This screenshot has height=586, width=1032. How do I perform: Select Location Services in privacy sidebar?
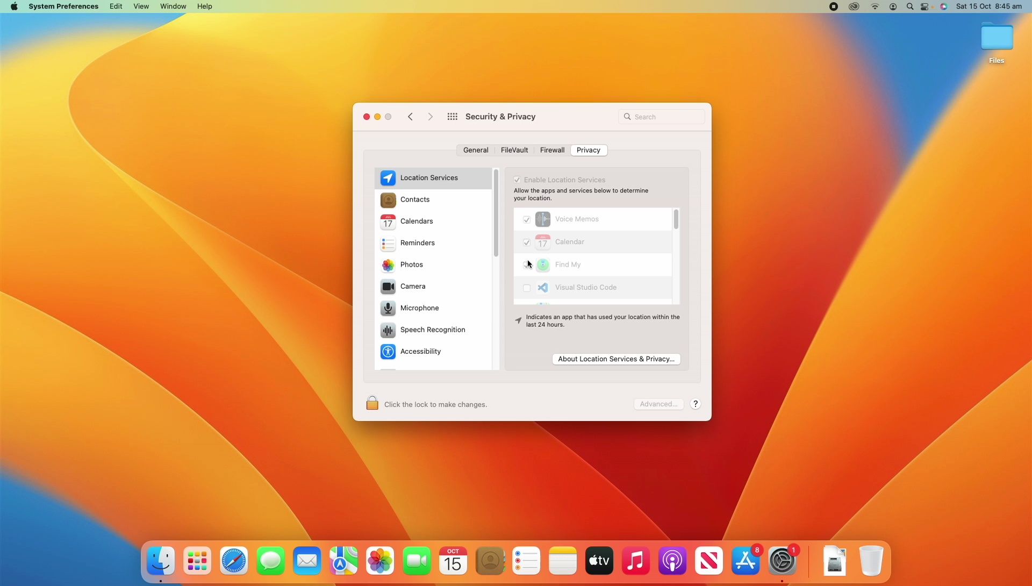pyautogui.click(x=433, y=178)
